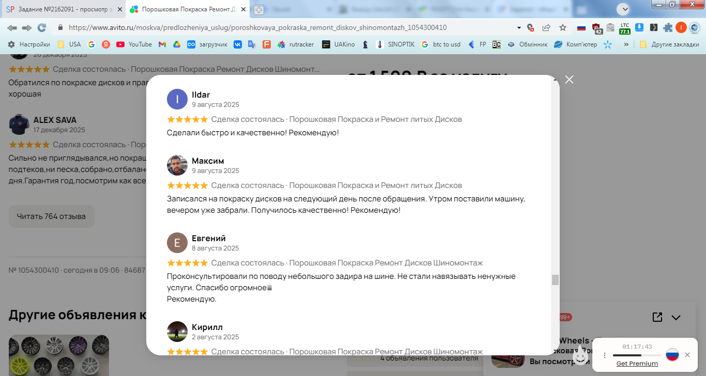Open the SINOPTIK bookmark
The image size is (706, 376).
(395, 44)
